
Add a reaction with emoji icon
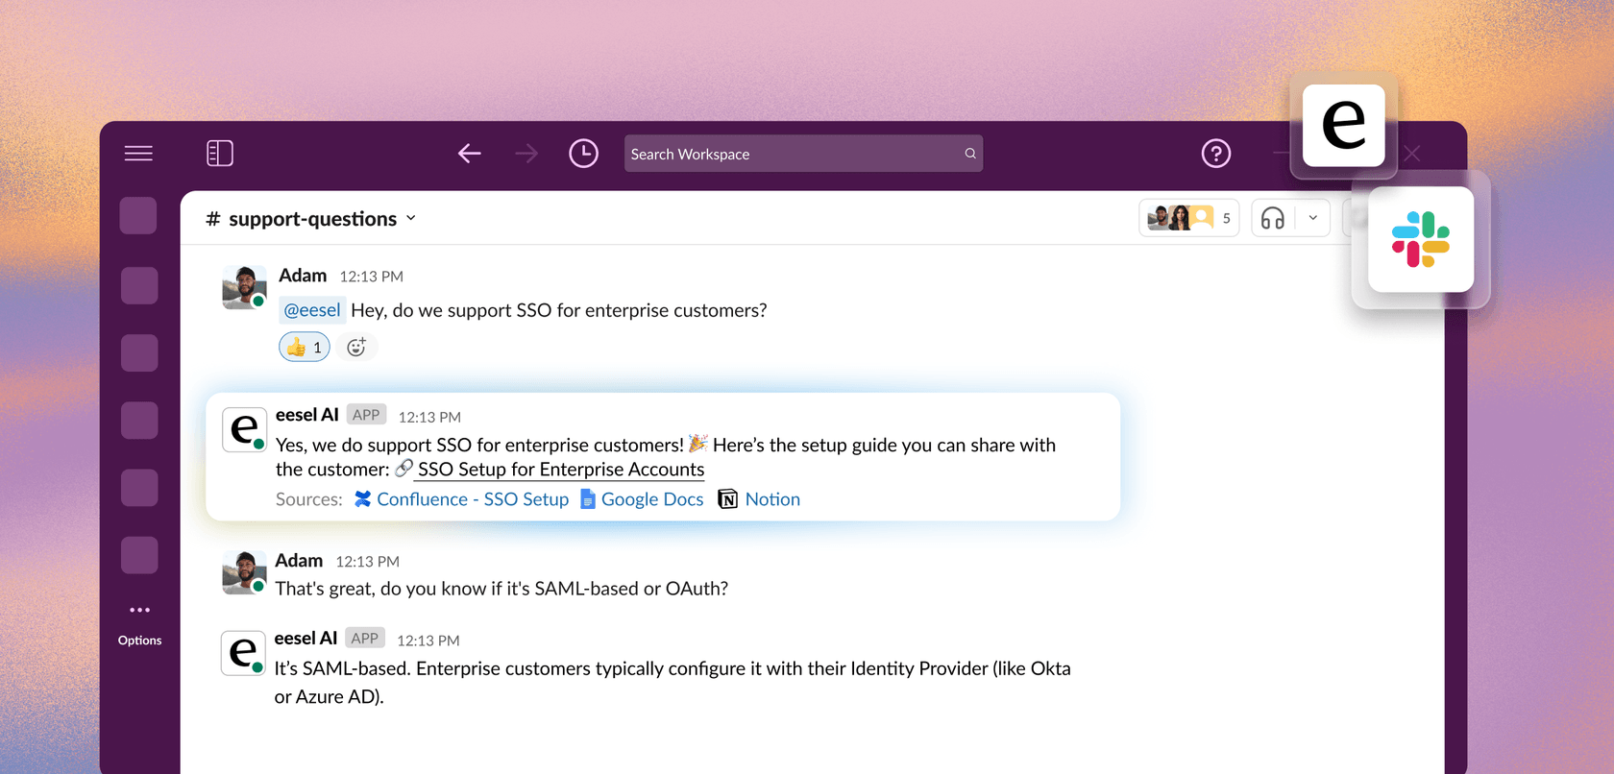[356, 348]
